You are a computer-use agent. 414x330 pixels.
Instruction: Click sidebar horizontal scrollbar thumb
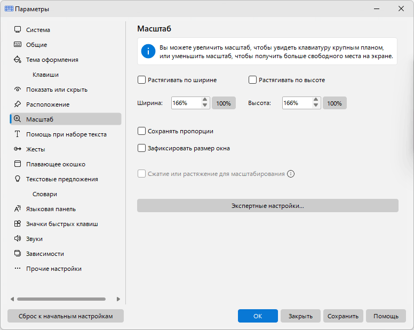click(x=61, y=299)
